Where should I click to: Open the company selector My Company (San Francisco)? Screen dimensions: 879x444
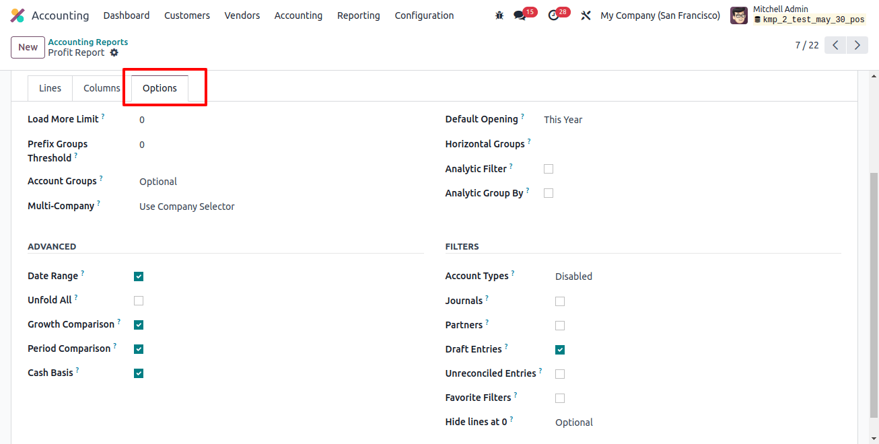click(660, 15)
